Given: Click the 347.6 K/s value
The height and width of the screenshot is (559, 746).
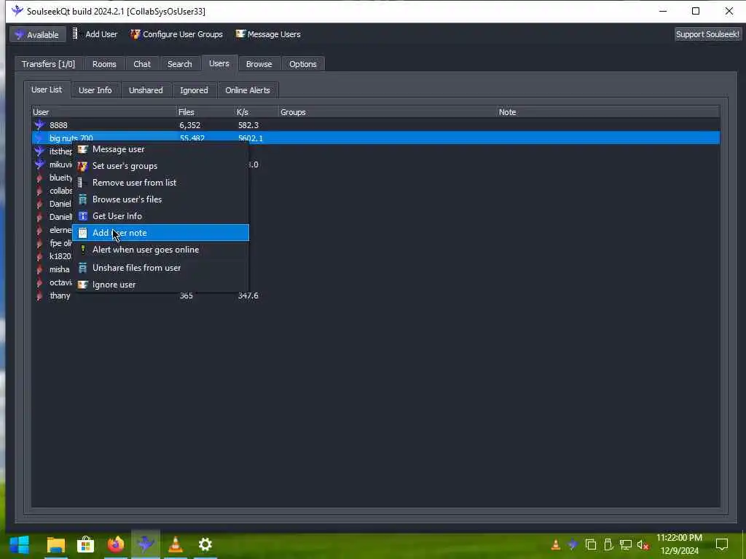Looking at the screenshot, I should point(248,296).
